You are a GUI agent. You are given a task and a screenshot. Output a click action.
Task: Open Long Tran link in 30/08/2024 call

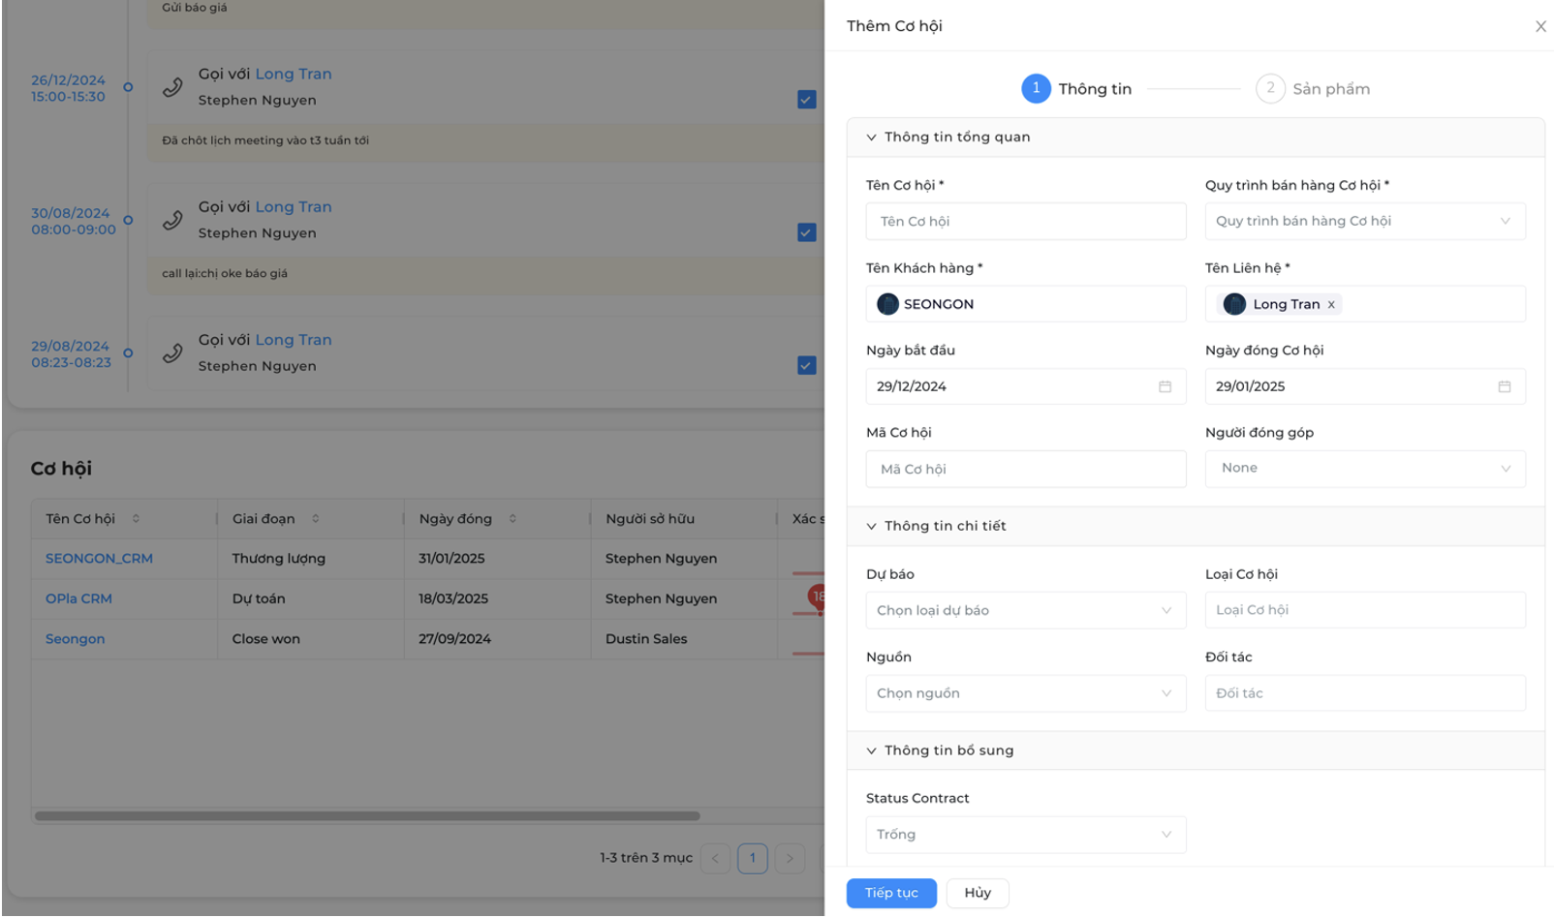click(x=294, y=207)
